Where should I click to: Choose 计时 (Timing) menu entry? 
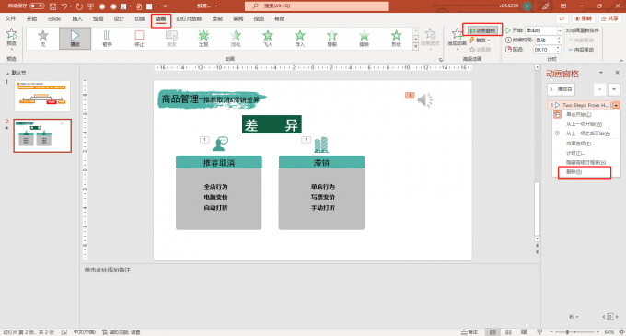585,153
